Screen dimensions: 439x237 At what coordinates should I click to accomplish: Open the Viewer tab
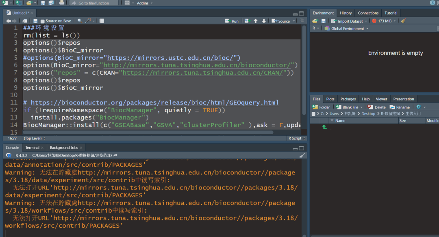point(381,99)
